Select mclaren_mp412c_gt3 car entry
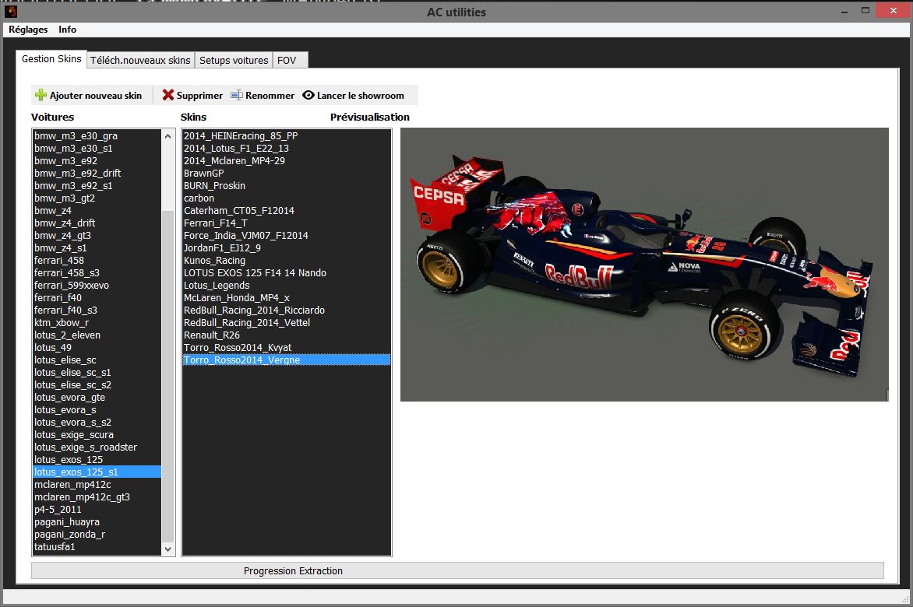Screen dimensions: 913x607 coord(97,497)
